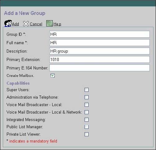Open the Add link
The width and height of the screenshot is (156, 150).
coord(16,24)
